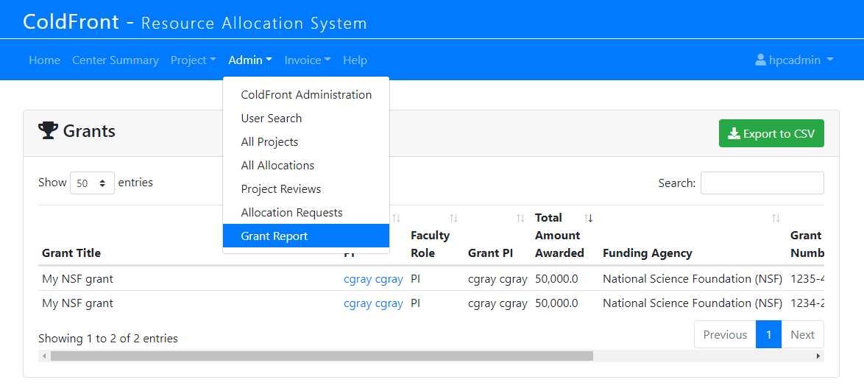Sort by the Faculty Role column arrows
Screen dimensions: 864x388
pyautogui.click(x=453, y=218)
